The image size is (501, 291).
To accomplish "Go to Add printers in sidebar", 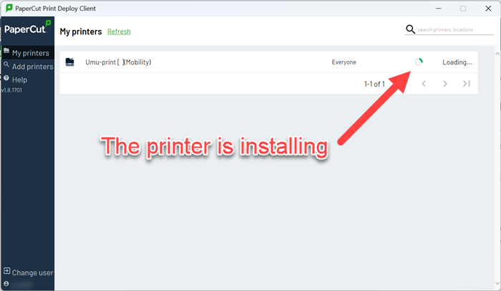I will [x=32, y=67].
